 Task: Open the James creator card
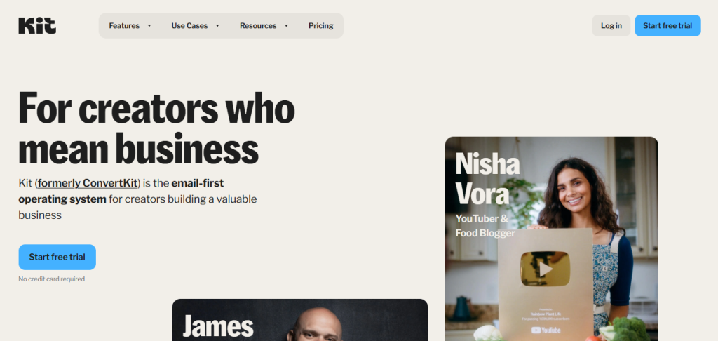300,320
